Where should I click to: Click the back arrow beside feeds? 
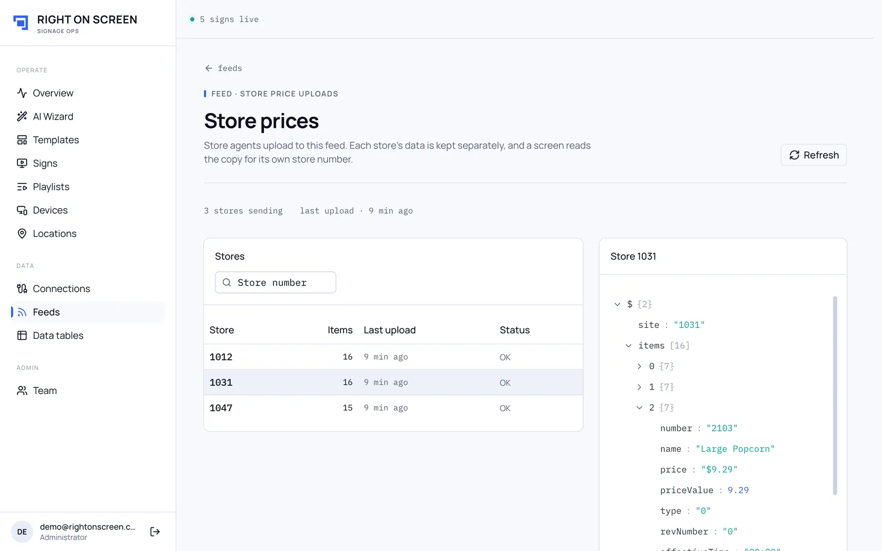tap(208, 68)
